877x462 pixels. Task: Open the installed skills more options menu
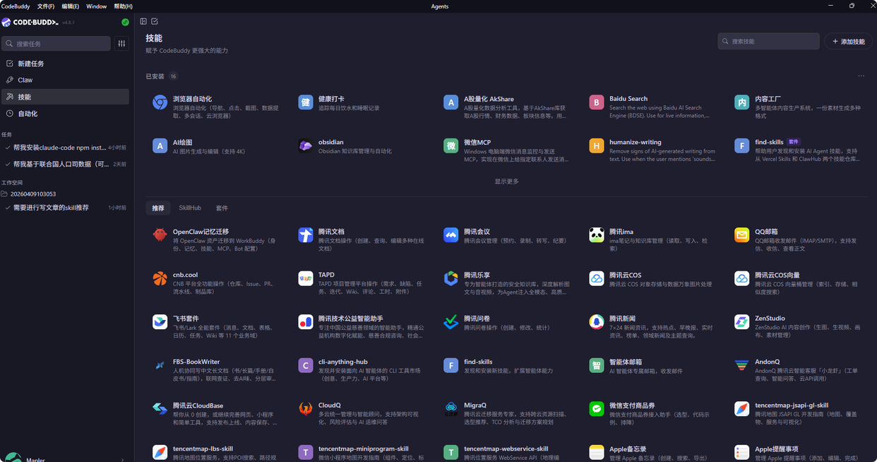tap(861, 76)
